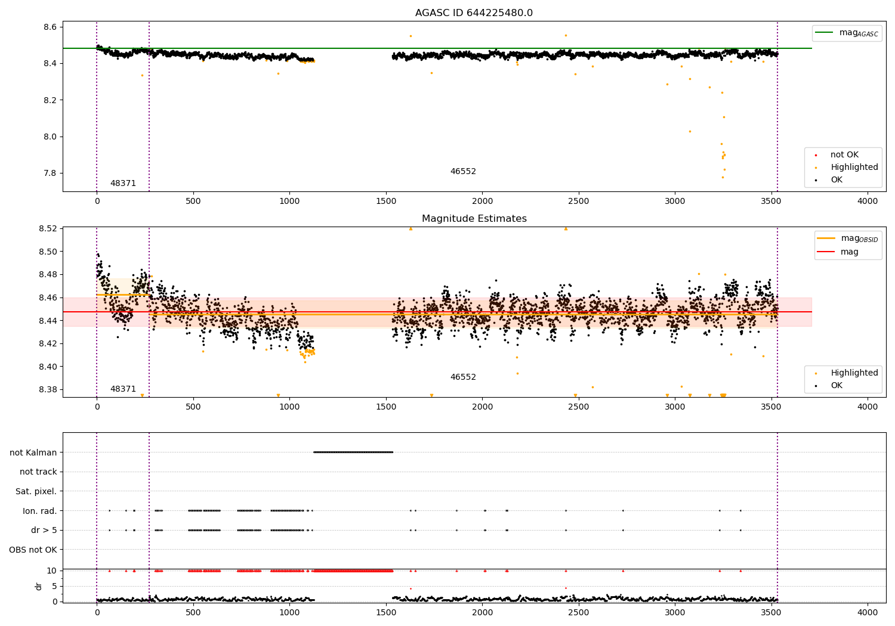Select y-axis tick 8.44 in middle panel
The width and height of the screenshot is (895, 626).
[48, 321]
